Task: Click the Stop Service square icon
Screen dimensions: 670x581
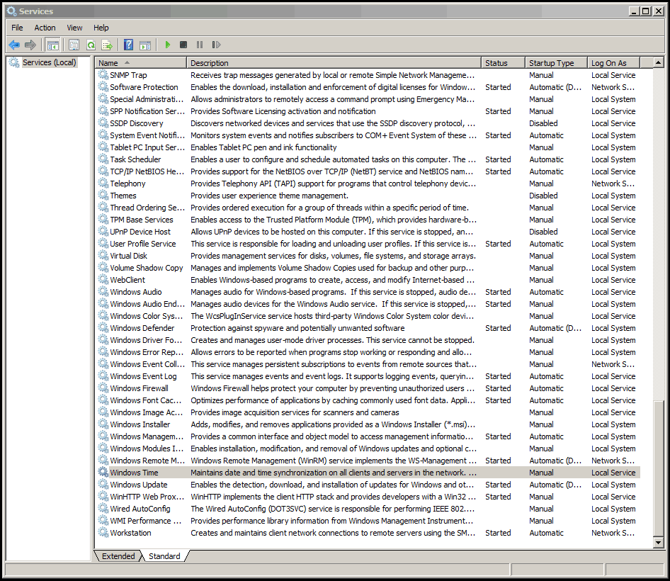Action: point(183,45)
